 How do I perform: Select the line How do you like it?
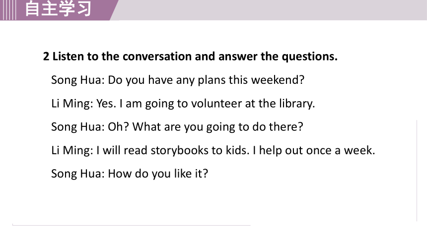[130, 174]
